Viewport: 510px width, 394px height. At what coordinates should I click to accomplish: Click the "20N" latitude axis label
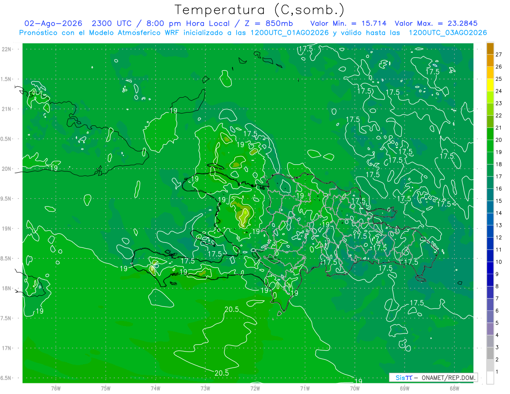pyautogui.click(x=6, y=169)
